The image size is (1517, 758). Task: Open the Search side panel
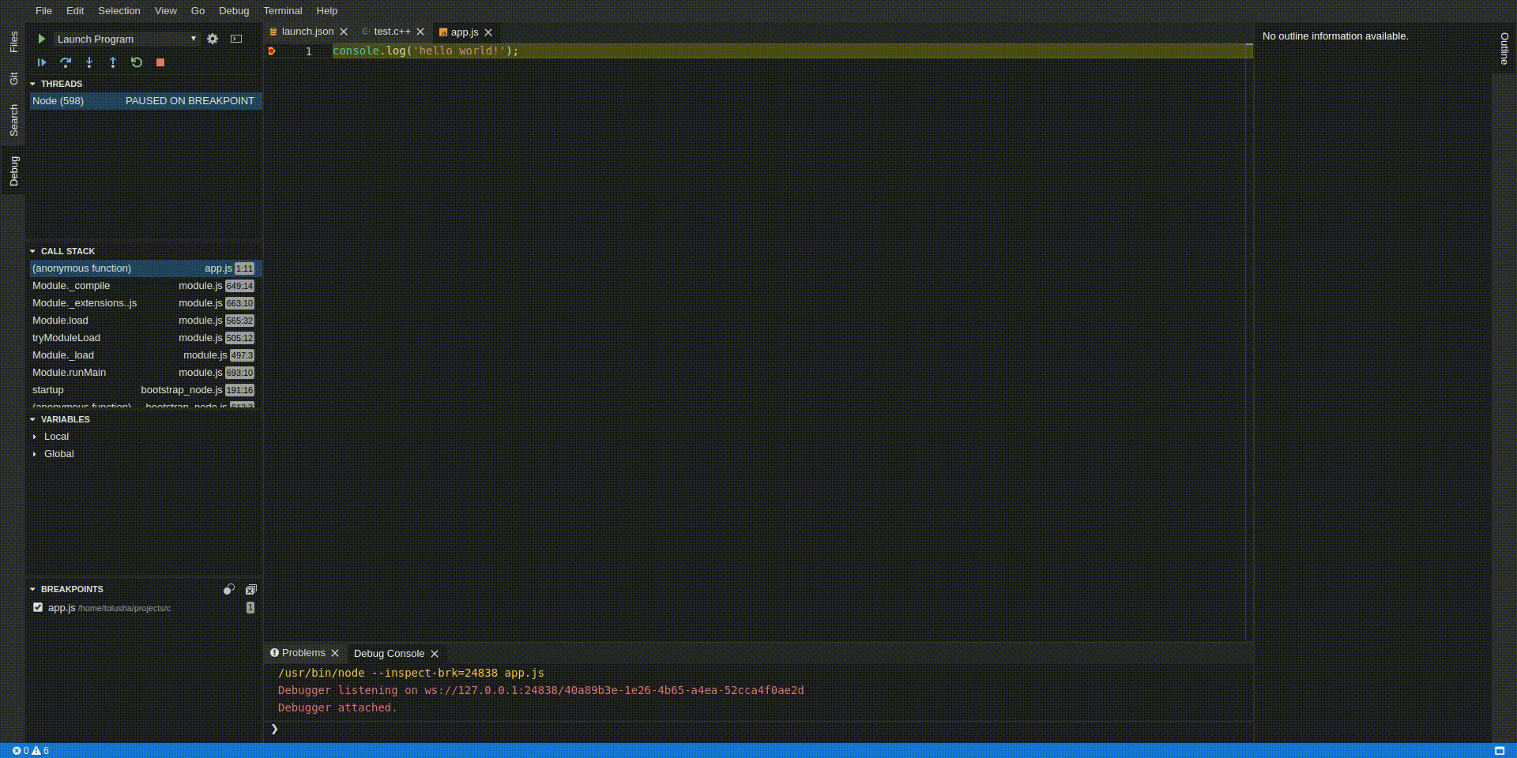pyautogui.click(x=13, y=120)
